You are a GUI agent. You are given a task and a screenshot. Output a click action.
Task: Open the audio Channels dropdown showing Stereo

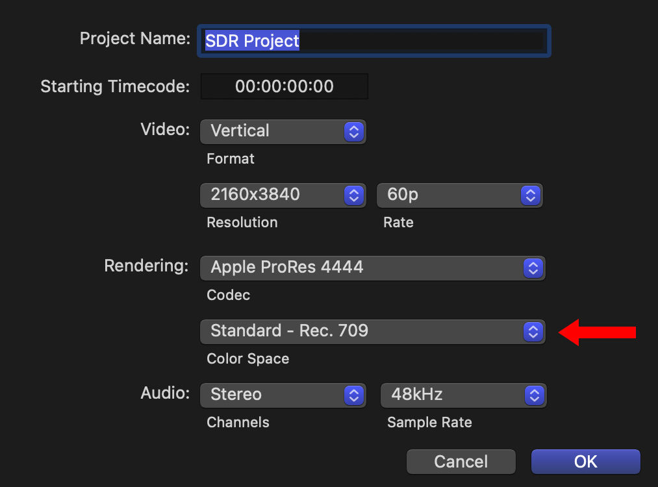(273, 395)
